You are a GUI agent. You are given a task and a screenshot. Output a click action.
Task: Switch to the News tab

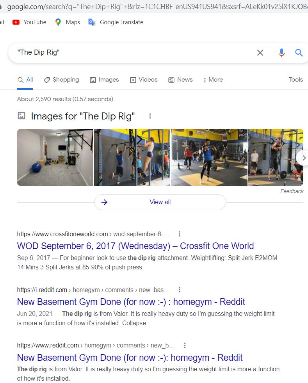[180, 80]
